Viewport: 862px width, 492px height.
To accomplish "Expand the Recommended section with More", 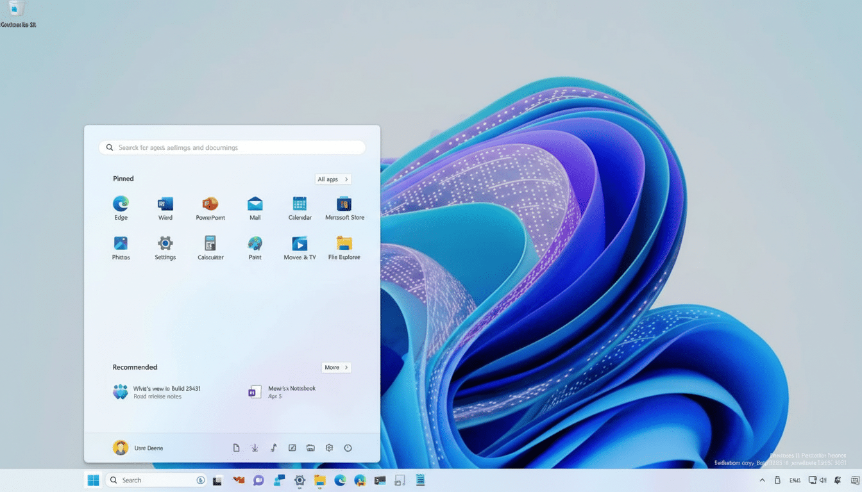I will point(335,367).
